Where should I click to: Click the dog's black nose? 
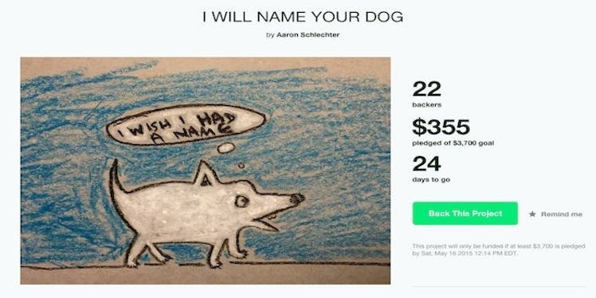coord(296,198)
